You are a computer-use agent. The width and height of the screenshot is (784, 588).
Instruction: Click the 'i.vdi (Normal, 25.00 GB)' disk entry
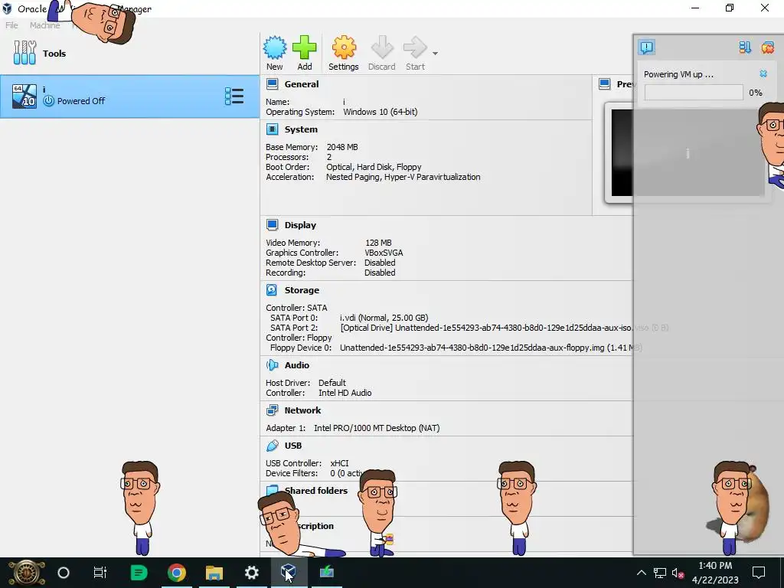384,318
